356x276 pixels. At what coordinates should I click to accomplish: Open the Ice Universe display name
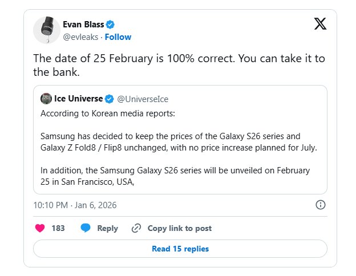tap(79, 99)
